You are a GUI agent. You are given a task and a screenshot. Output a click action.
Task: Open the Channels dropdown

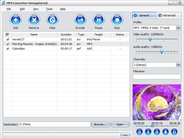pyautogui.click(x=178, y=65)
